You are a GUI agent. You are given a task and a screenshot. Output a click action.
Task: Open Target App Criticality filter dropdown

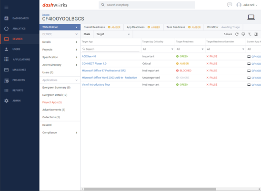158,49
